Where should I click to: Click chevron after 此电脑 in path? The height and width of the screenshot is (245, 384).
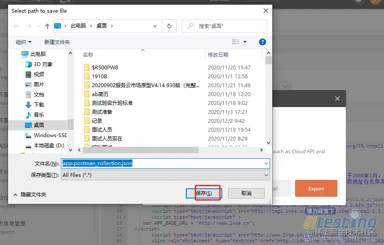click(x=91, y=26)
